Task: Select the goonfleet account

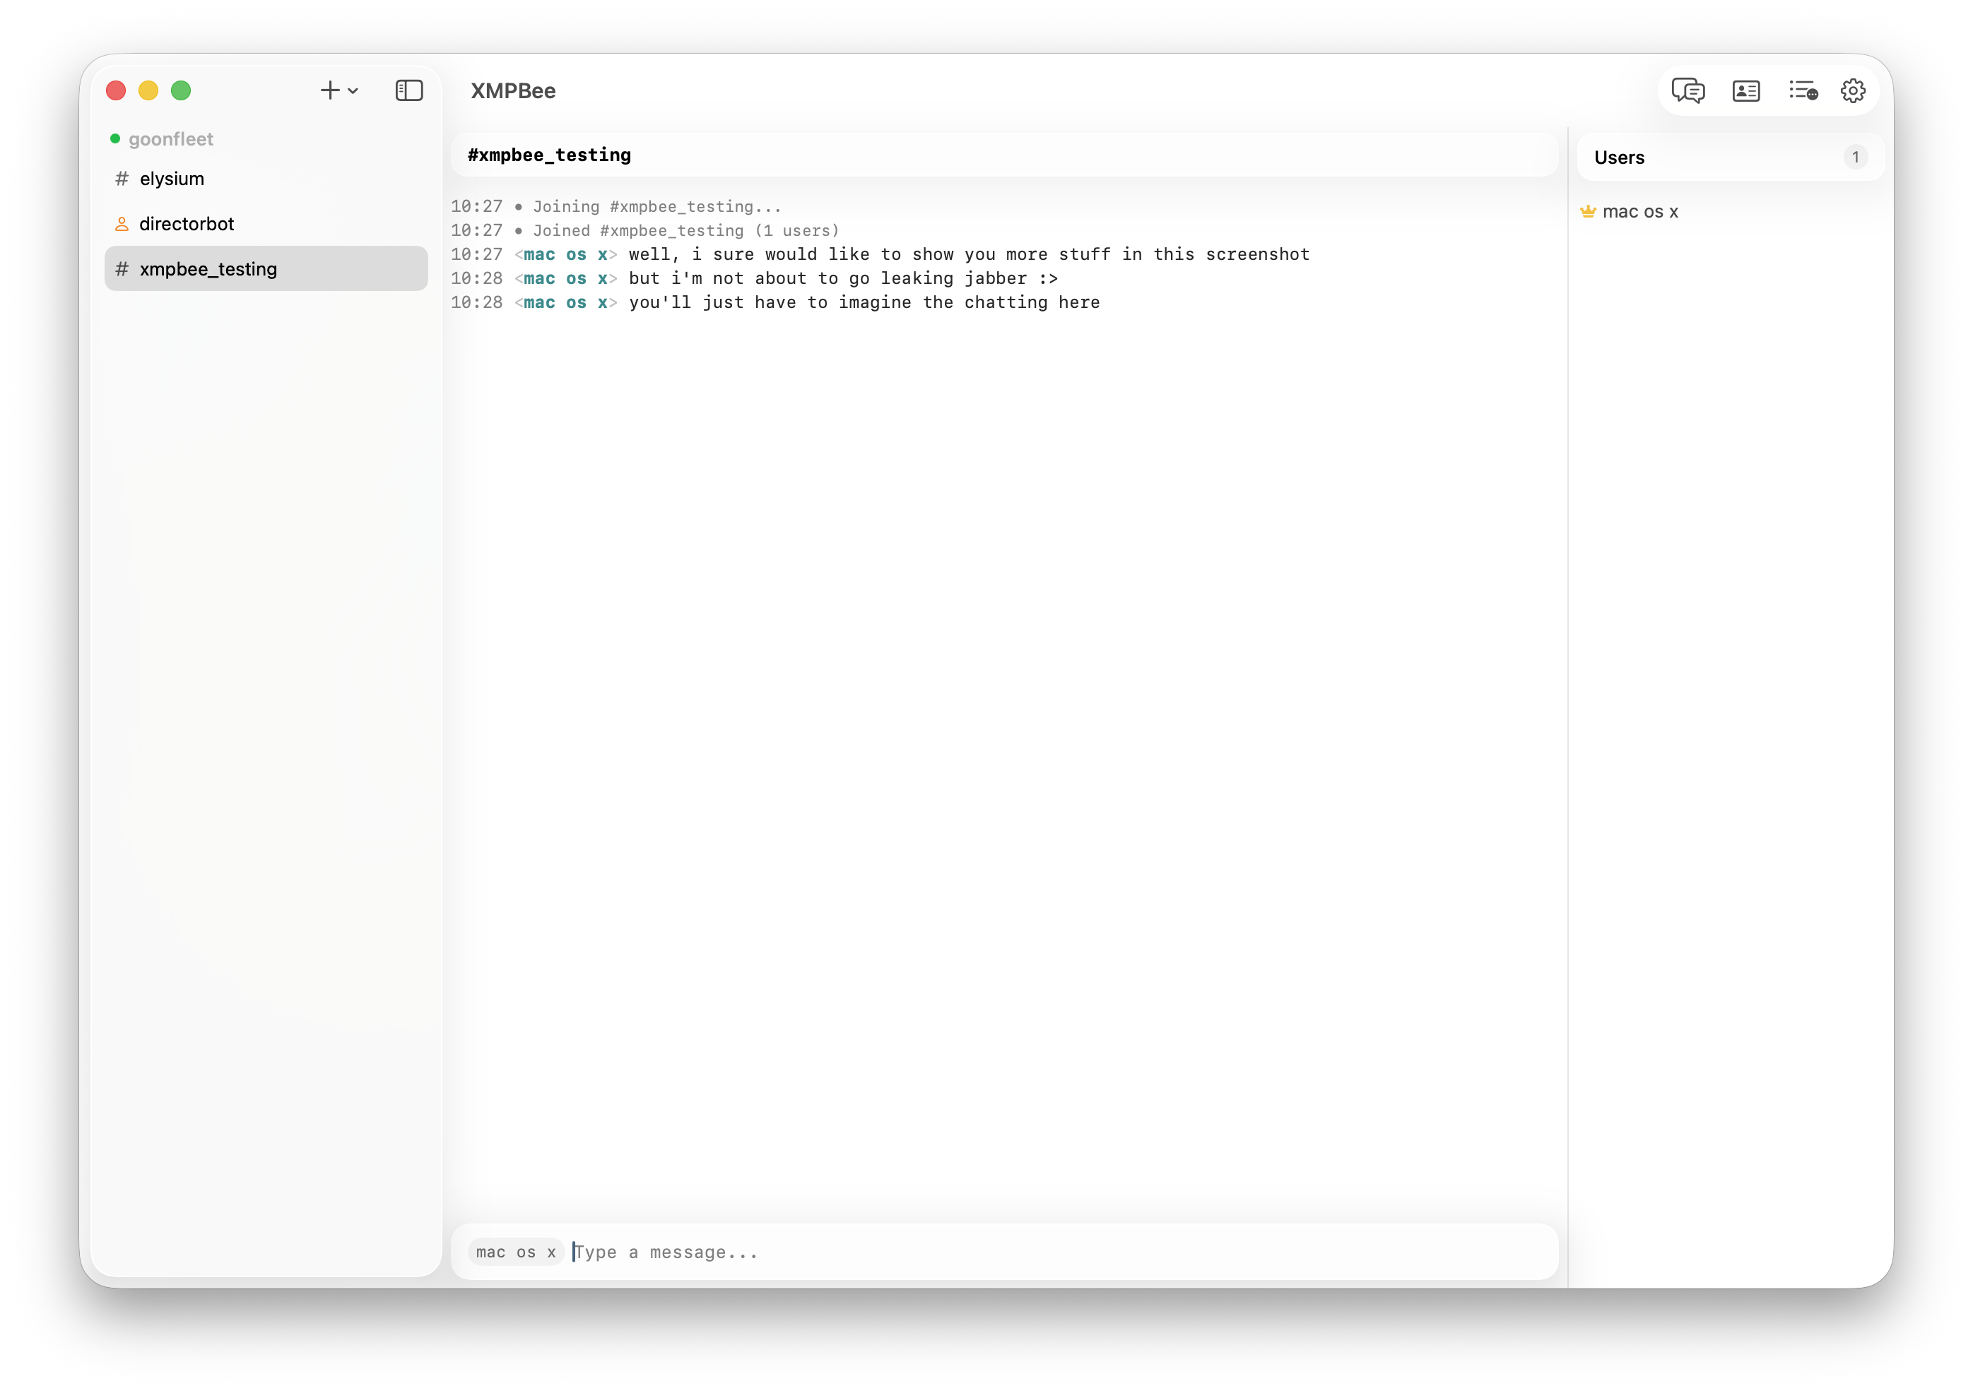Action: pyautogui.click(x=170, y=139)
